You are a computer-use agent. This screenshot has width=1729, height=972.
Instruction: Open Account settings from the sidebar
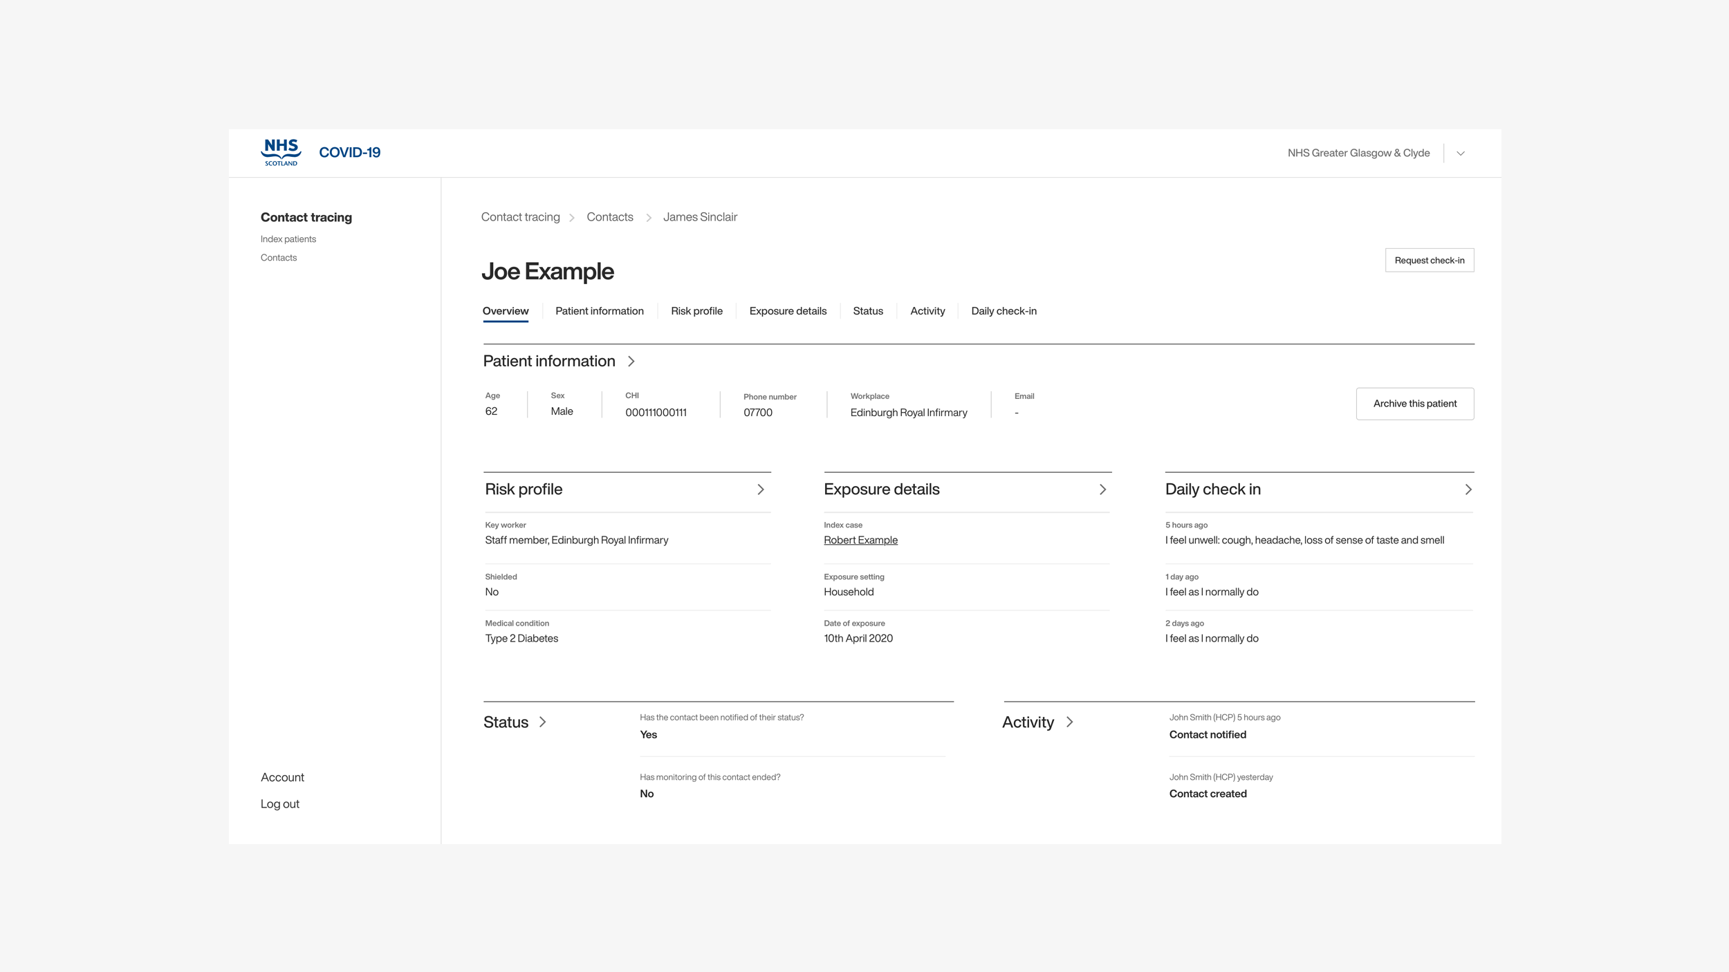point(282,777)
